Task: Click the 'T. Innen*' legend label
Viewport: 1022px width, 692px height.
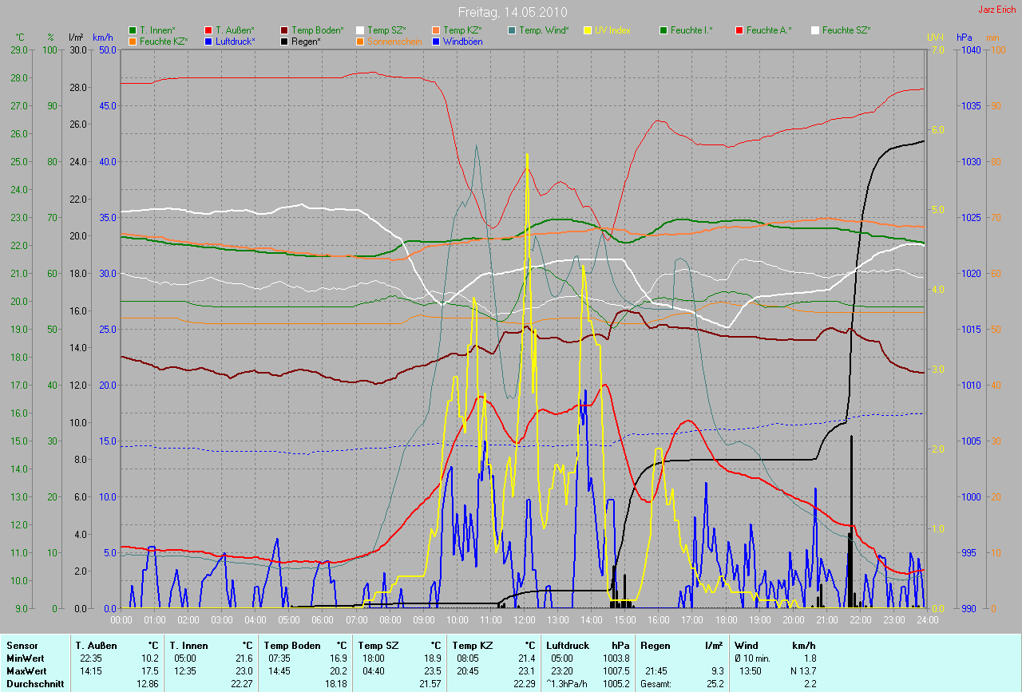Action: click(157, 30)
